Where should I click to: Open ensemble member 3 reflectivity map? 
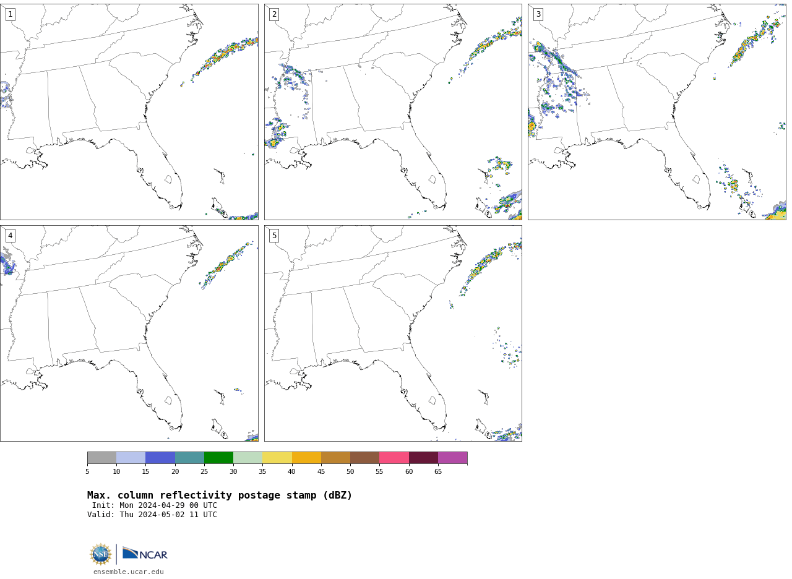657,112
